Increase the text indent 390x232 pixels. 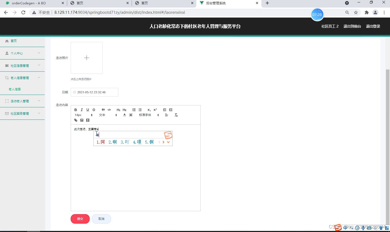[171, 110]
